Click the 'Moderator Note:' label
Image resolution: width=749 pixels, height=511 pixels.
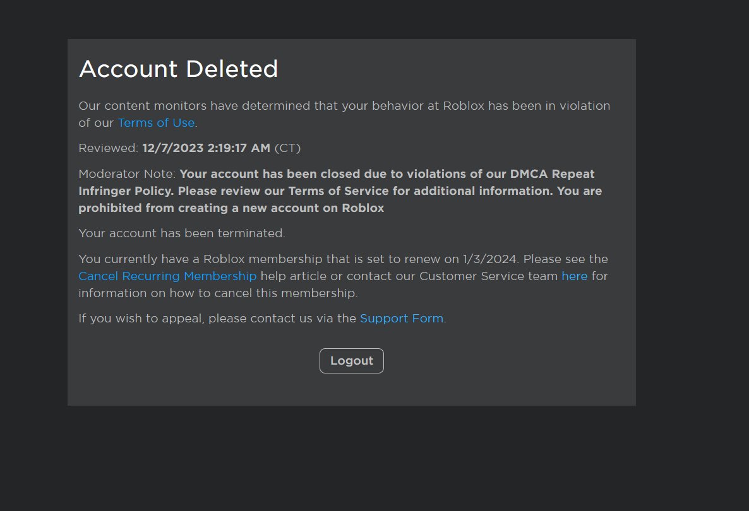127,173
